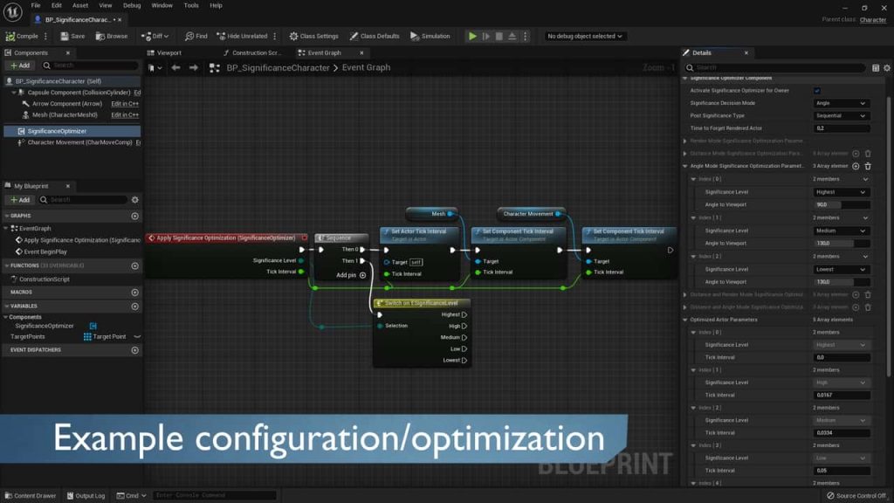Open Significance Decision Mode dropdown
The height and width of the screenshot is (503, 894).
click(x=841, y=103)
